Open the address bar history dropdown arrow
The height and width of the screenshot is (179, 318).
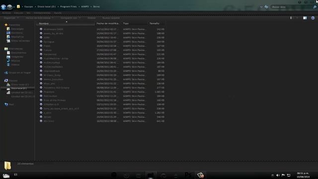coord(261,7)
